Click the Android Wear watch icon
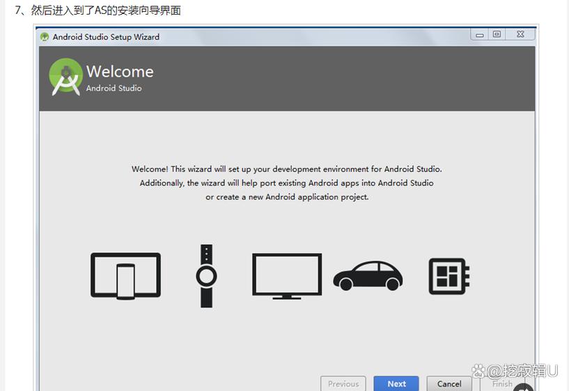 point(206,276)
